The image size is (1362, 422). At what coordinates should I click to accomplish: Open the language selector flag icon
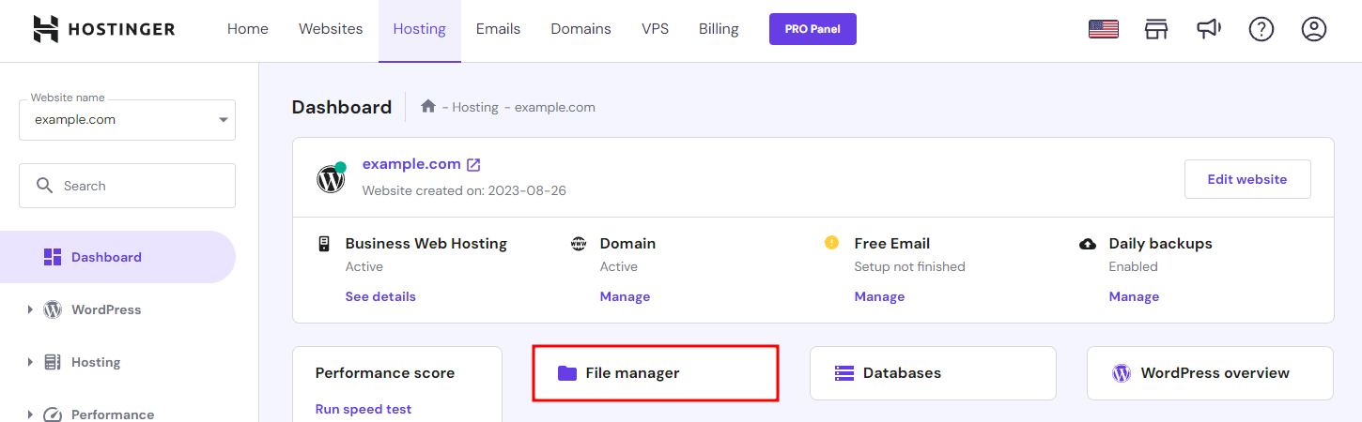(x=1103, y=29)
